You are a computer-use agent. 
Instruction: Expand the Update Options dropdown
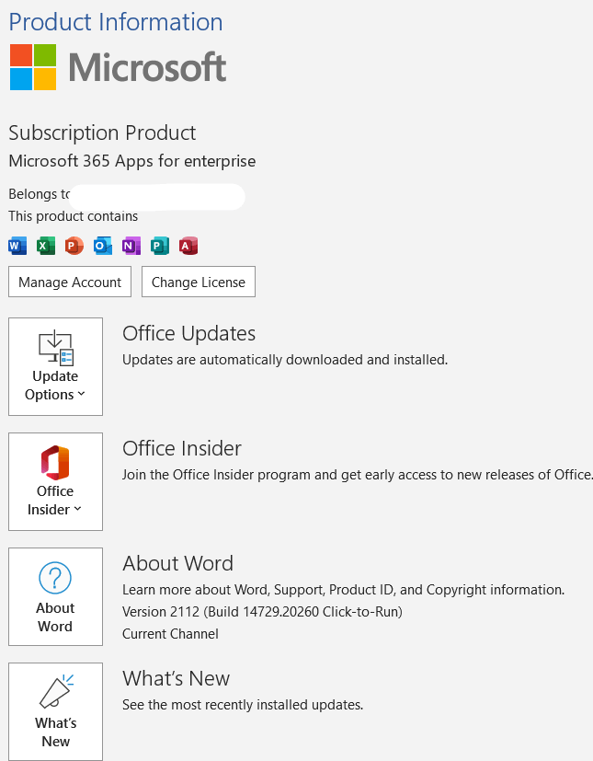(55, 366)
